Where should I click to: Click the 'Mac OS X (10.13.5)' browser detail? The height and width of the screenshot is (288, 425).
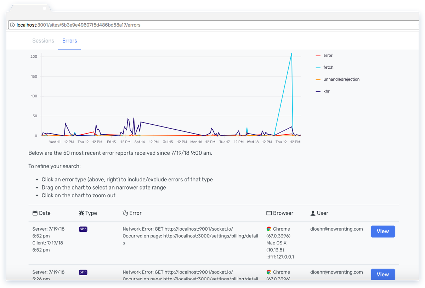click(x=276, y=247)
